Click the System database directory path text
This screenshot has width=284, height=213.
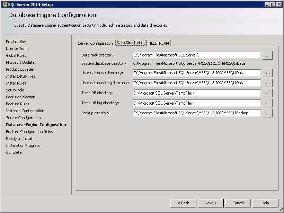click(x=189, y=64)
